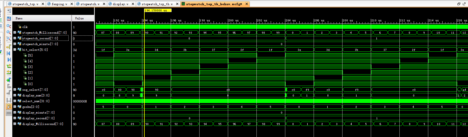Click the 90 value of stopwatch_Millisecond

(75, 33)
